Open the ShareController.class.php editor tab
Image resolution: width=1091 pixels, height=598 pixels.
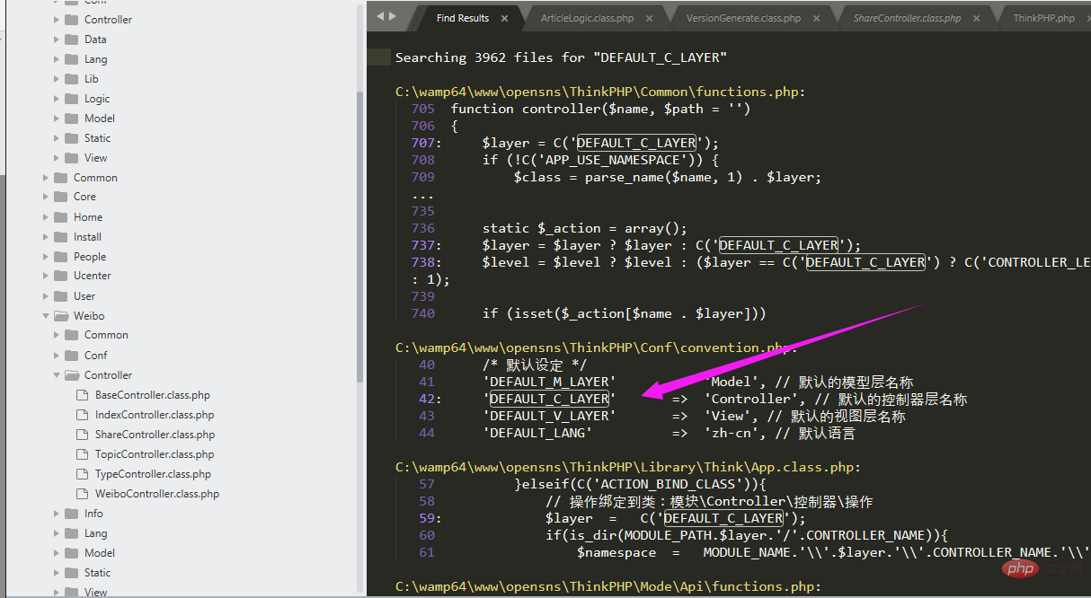click(x=907, y=18)
